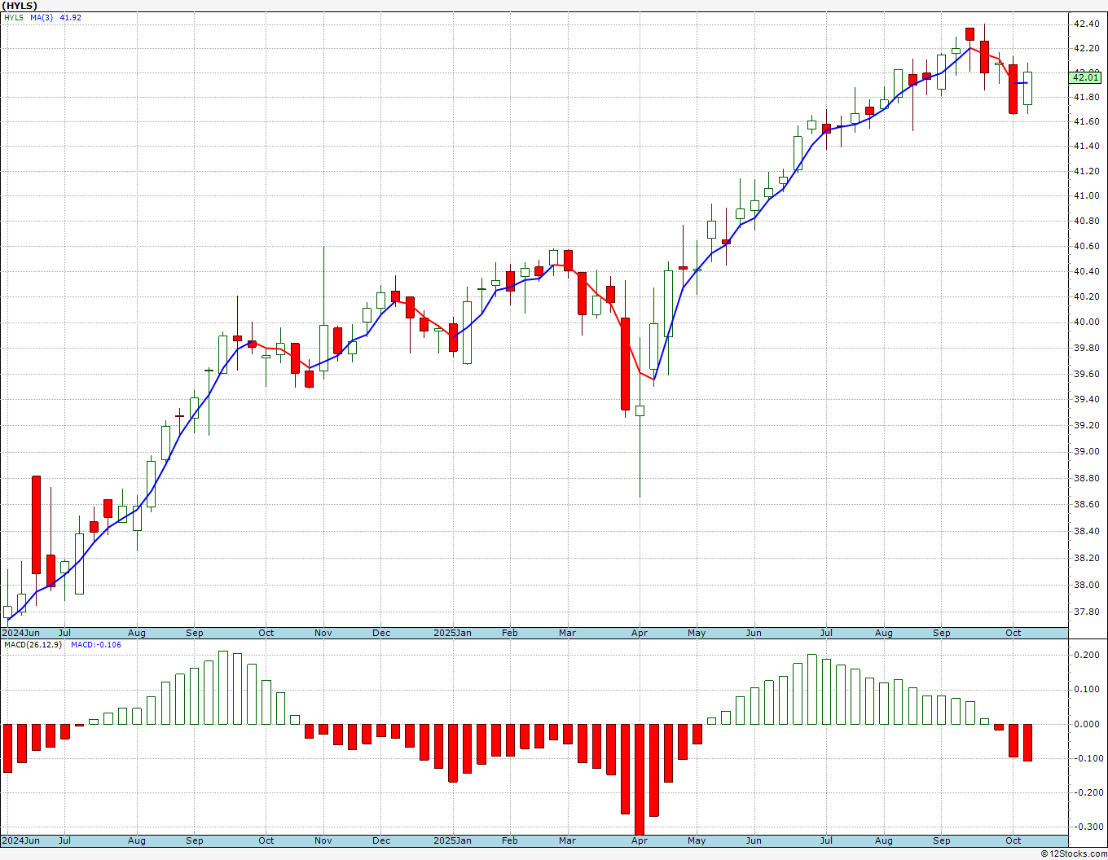1108x860 pixels.
Task: Click the 38.40 price axis label
Action: tap(1086, 531)
